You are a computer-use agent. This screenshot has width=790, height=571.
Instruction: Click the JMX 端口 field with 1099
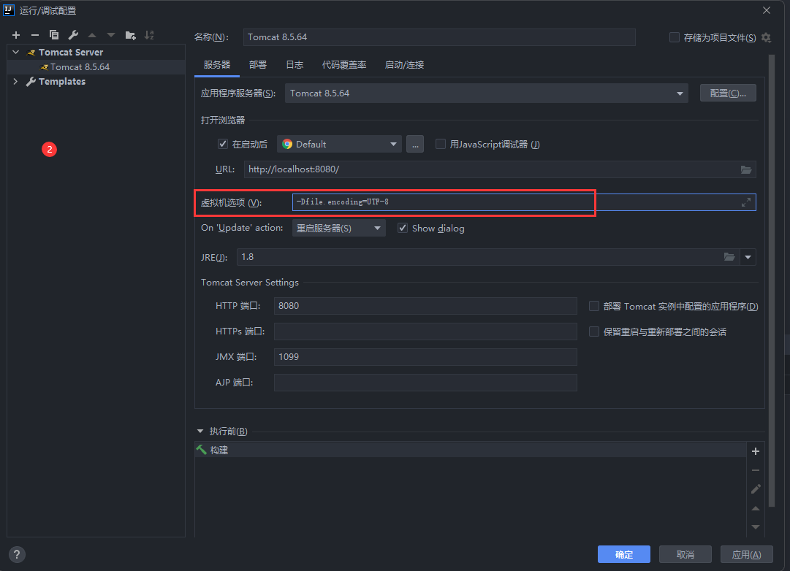tap(425, 357)
